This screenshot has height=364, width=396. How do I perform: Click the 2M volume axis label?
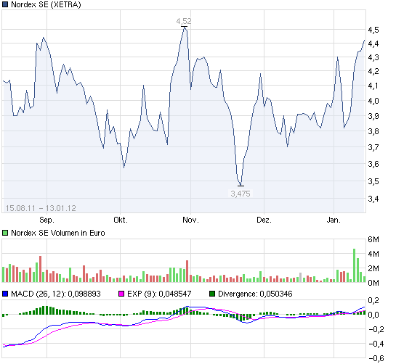point(373,268)
